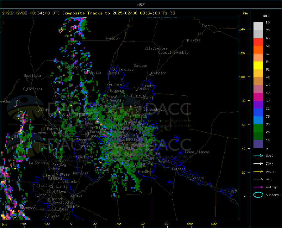This screenshot has height=228, width=282.
Task: Click the 2025/02/08 08:34:00 UTC Composite Tracks header
Action: tap(88, 13)
